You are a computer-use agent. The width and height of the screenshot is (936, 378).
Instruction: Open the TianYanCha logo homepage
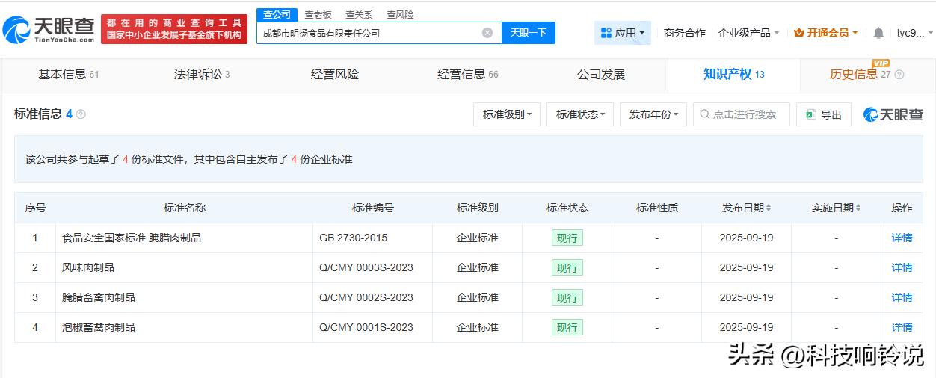(x=49, y=30)
